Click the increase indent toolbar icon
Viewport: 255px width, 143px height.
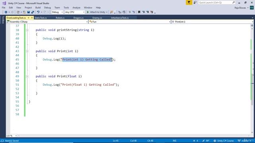124,12
